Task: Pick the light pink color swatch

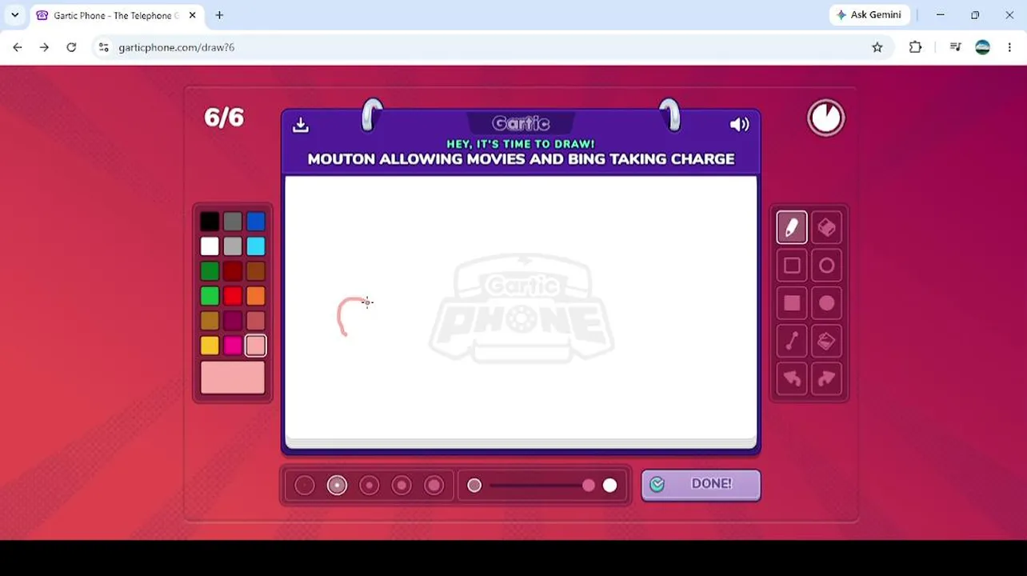Action: click(x=256, y=346)
